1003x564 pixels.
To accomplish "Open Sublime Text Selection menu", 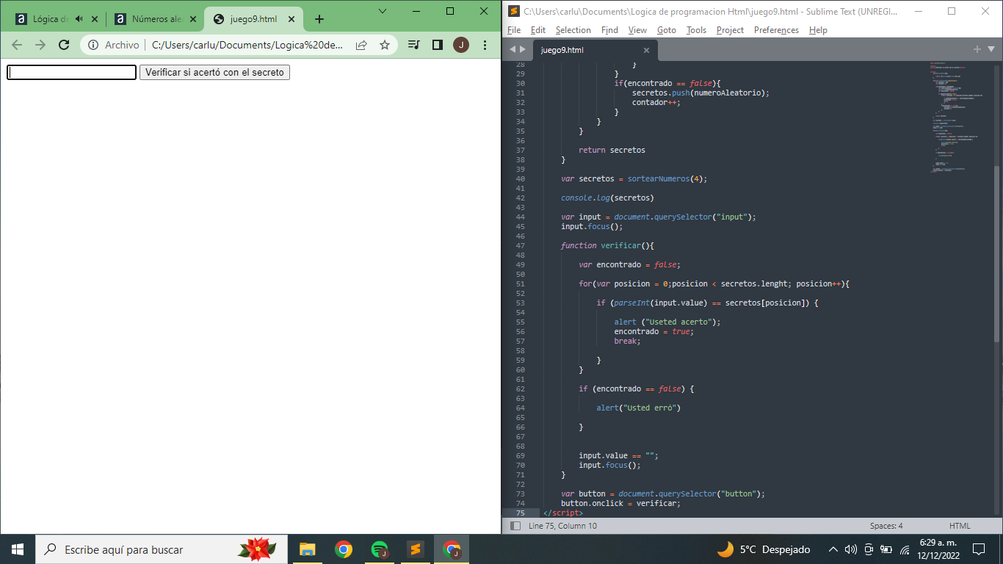I will click(573, 30).
